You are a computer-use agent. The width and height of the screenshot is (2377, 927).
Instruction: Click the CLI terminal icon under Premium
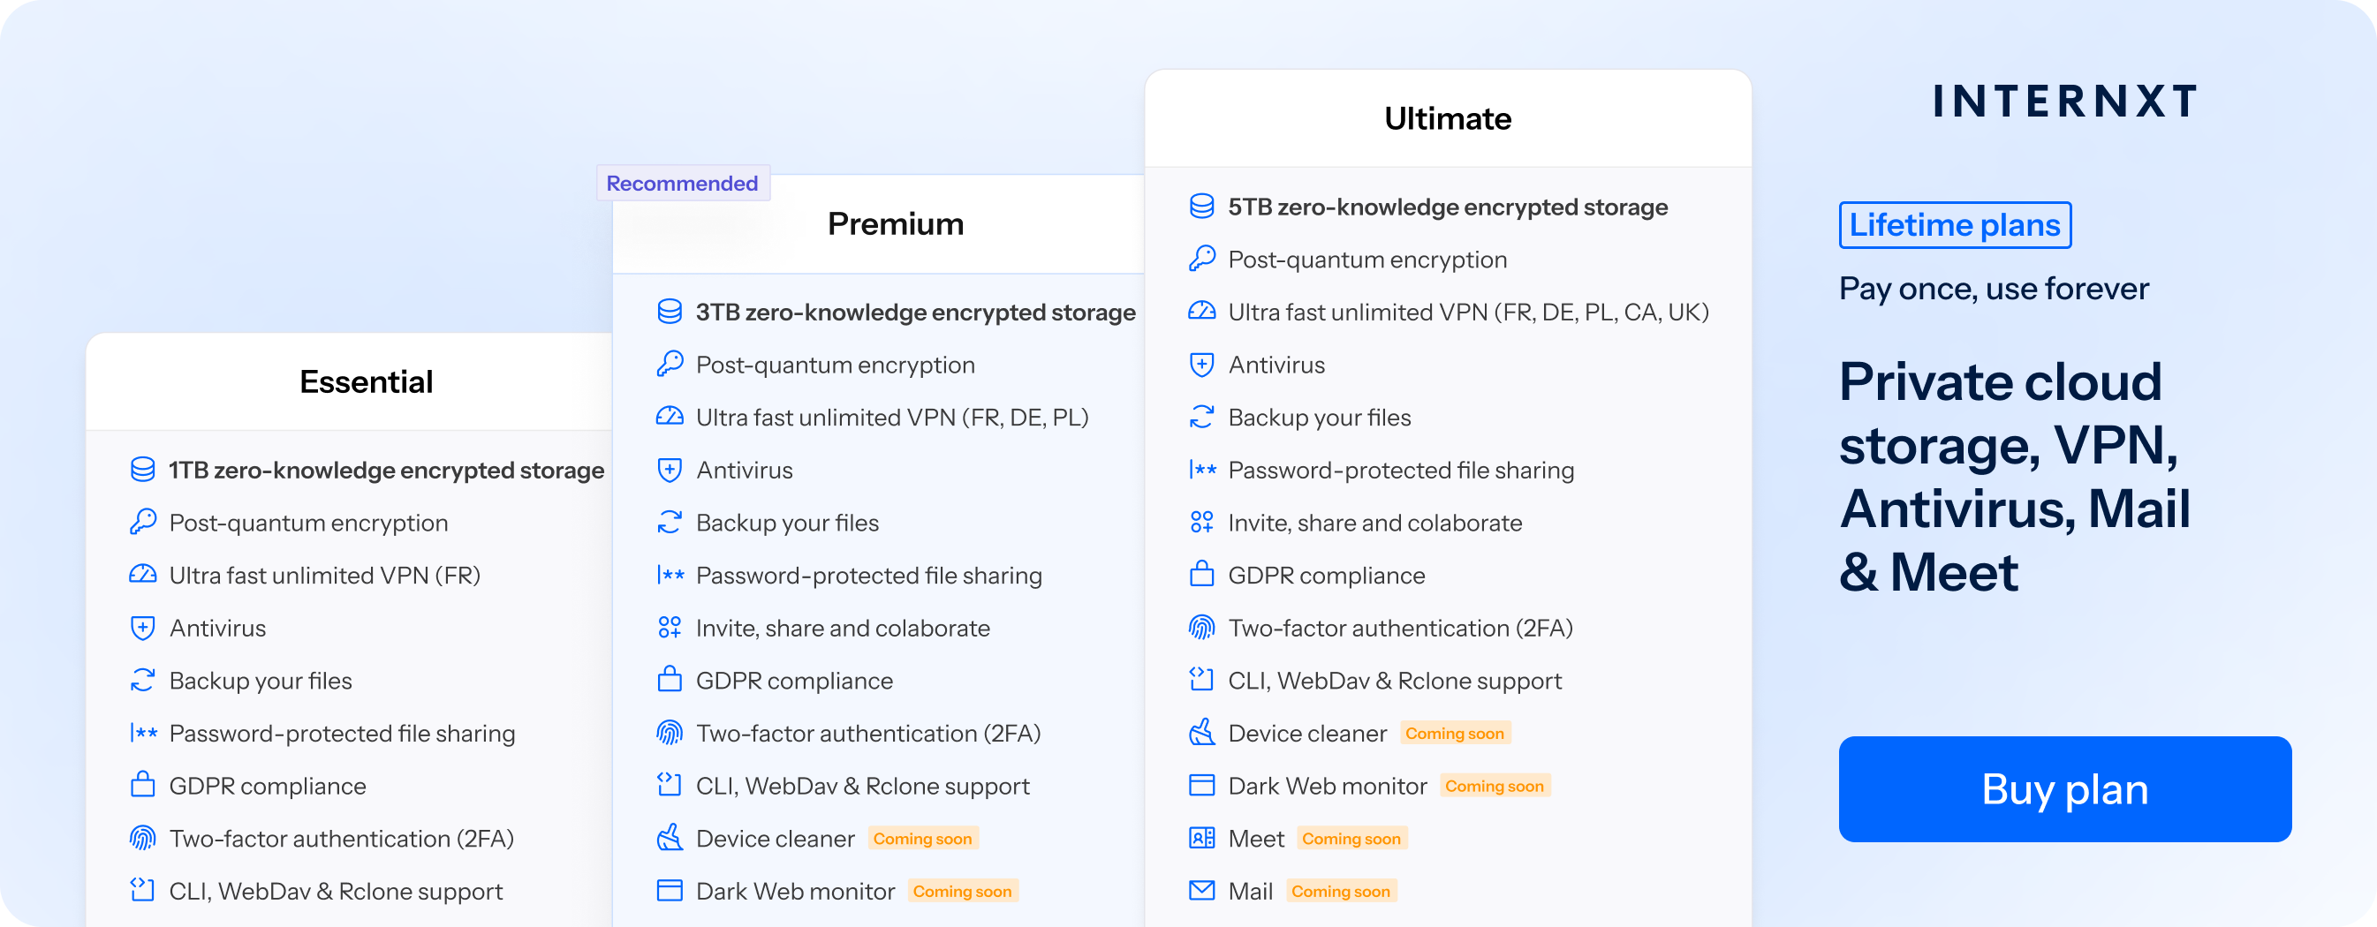coord(670,786)
